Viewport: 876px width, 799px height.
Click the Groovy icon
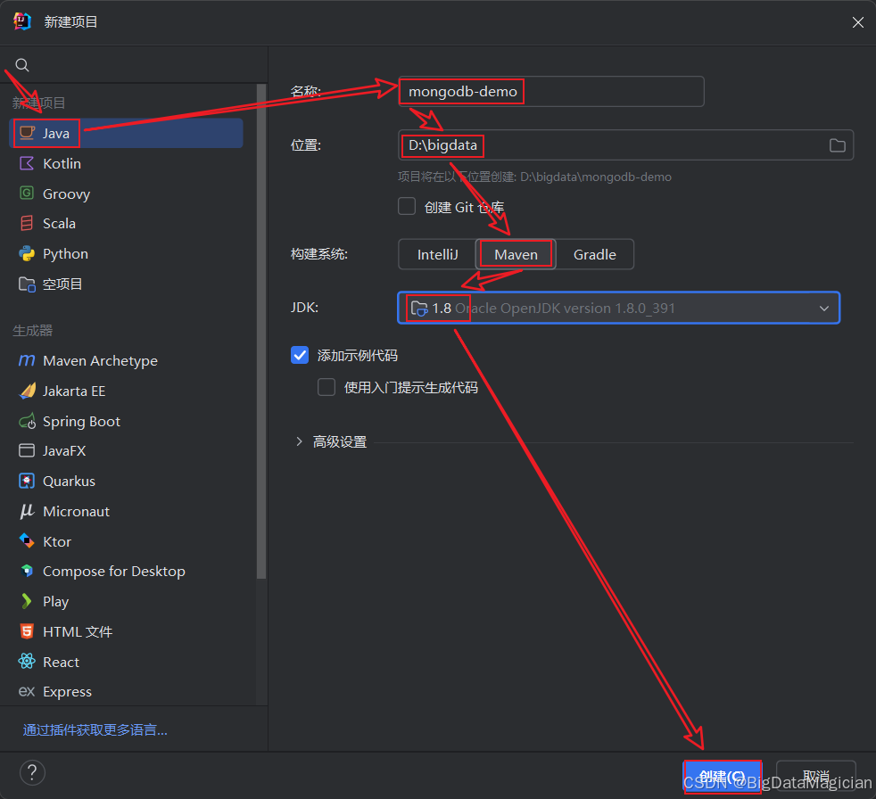tap(27, 194)
